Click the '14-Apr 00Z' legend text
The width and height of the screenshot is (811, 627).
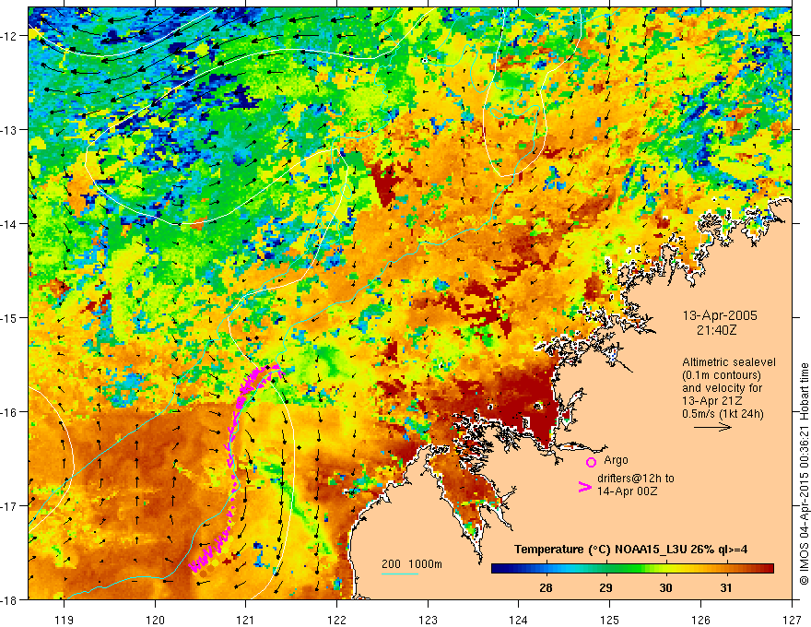tap(627, 491)
